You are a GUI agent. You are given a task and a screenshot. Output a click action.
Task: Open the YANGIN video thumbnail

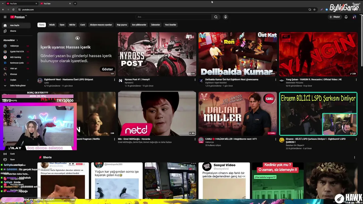pyautogui.click(x=318, y=54)
